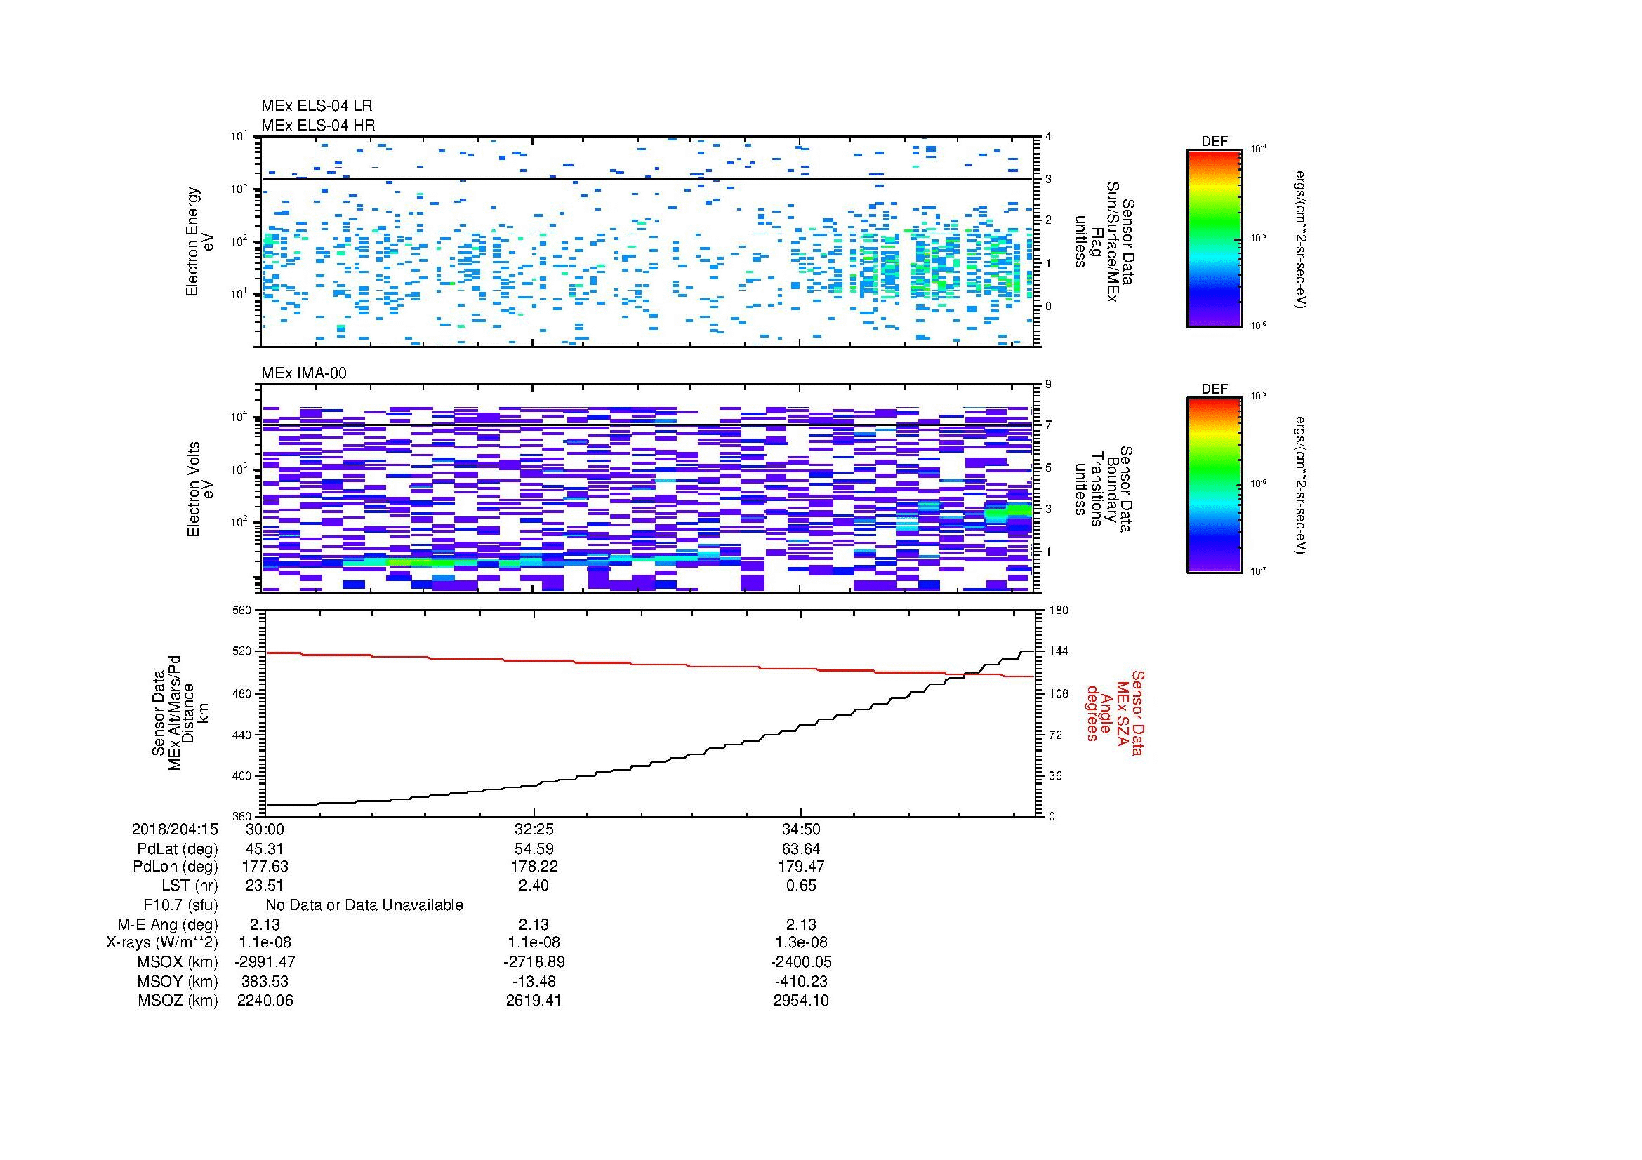The image size is (1642, 1160).
Task: Click MSOX value -2991.47
Action: pos(265,962)
